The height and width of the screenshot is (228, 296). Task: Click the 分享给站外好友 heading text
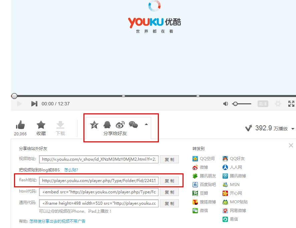33,149
